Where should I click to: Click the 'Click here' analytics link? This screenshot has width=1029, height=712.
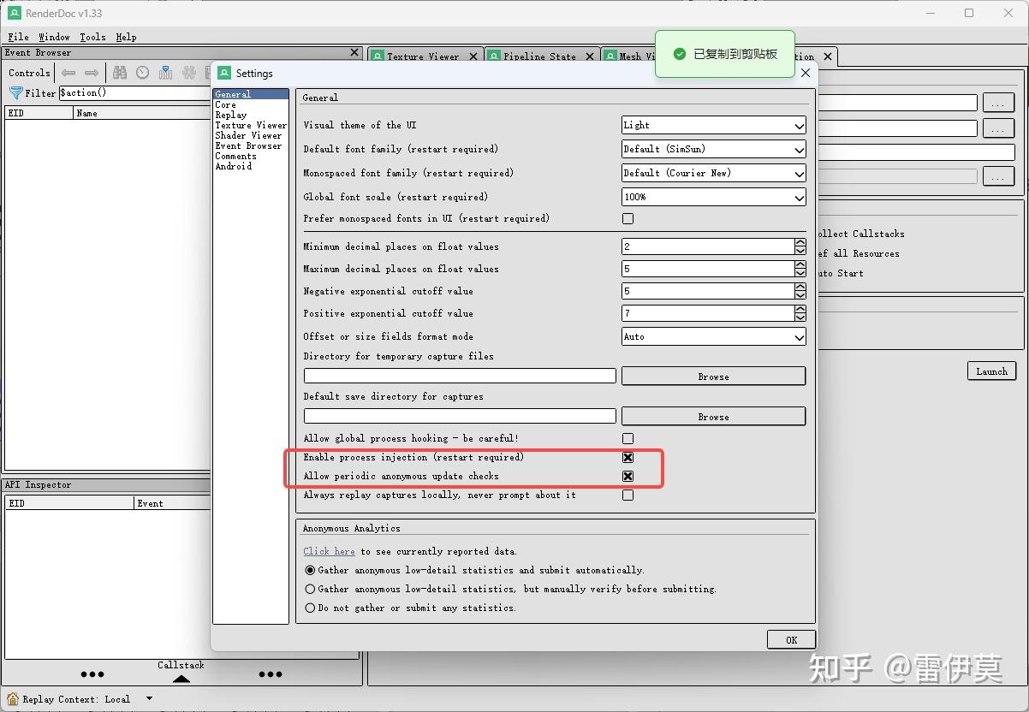(x=329, y=551)
